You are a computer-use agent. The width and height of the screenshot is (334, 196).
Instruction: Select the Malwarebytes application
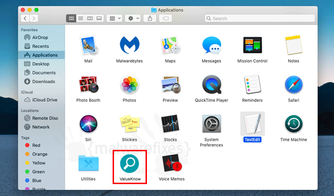pos(129,45)
